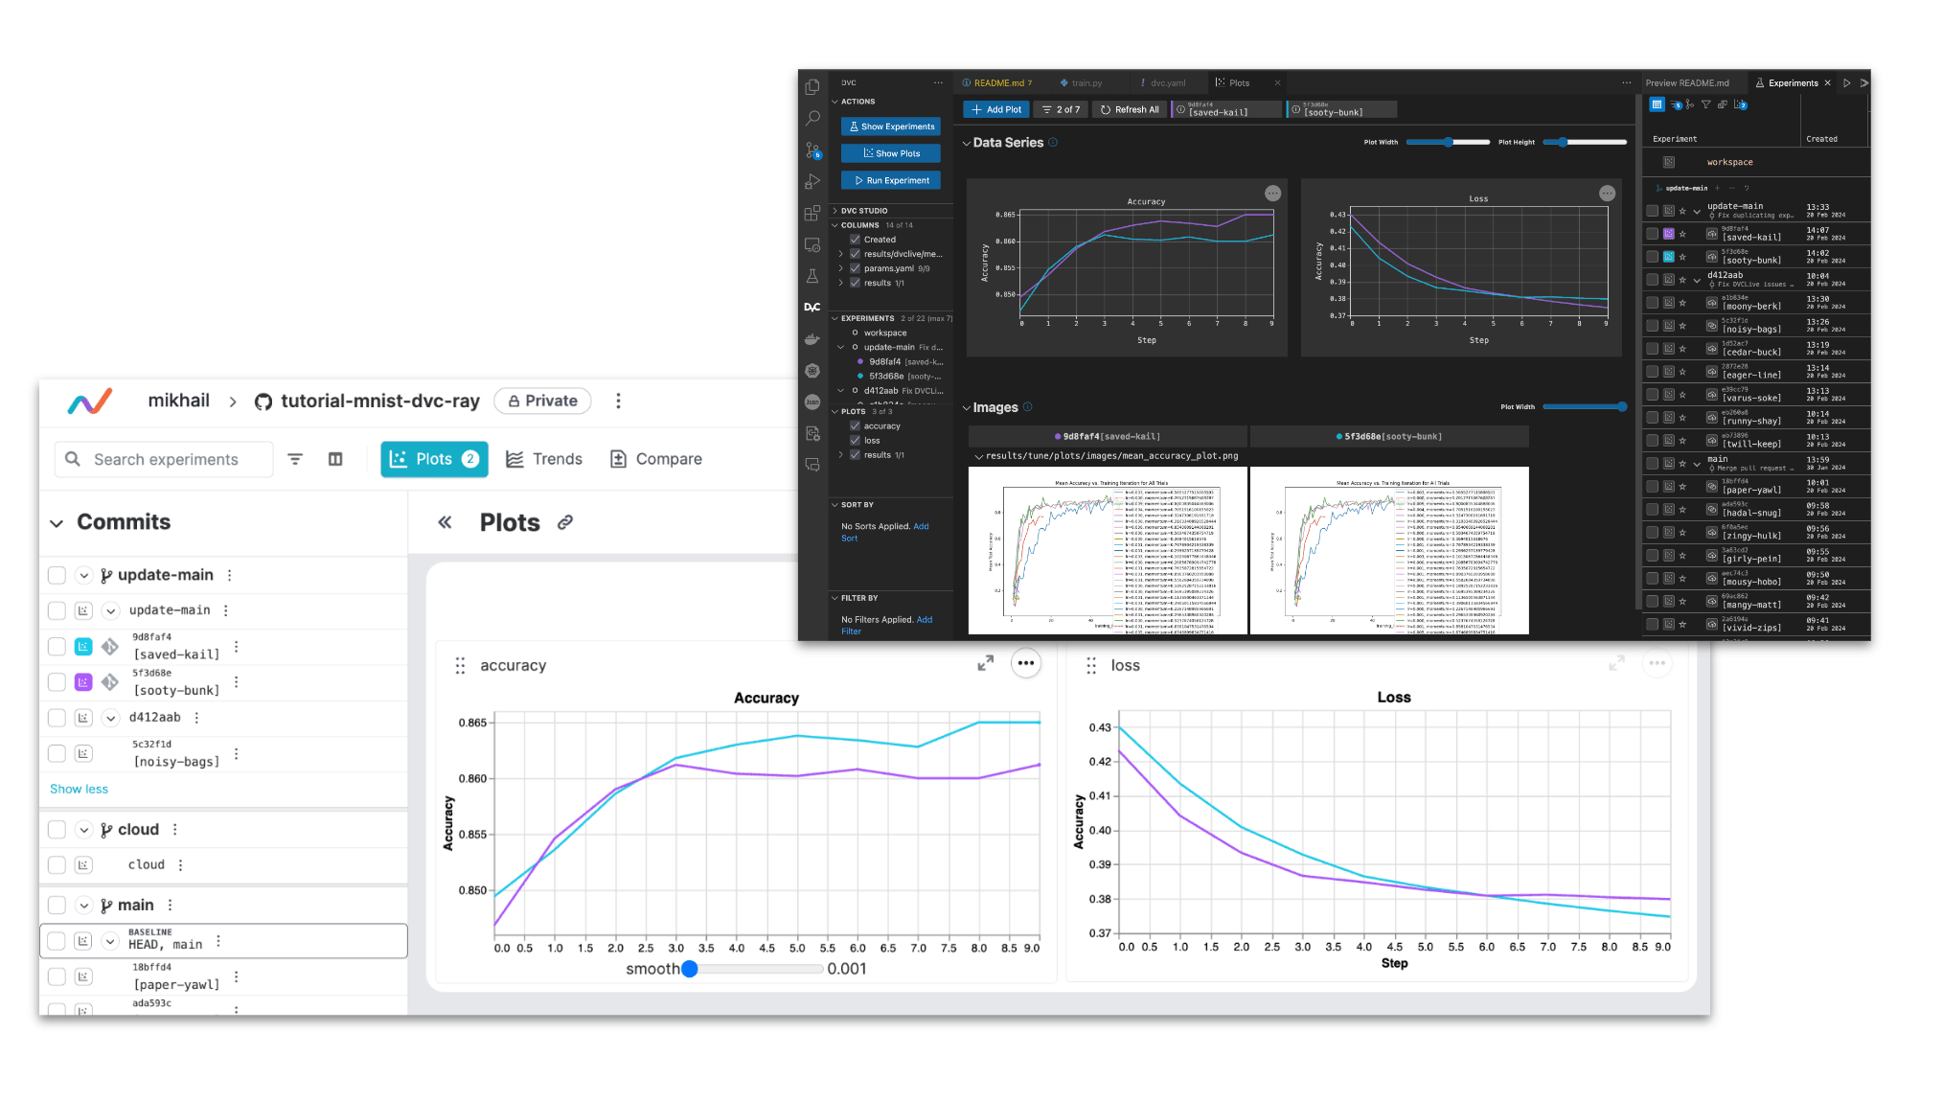Image resolution: width=1943 pixels, height=1102 pixels.
Task: Expand the accuracy plot to fullscreen
Action: pyautogui.click(x=985, y=663)
